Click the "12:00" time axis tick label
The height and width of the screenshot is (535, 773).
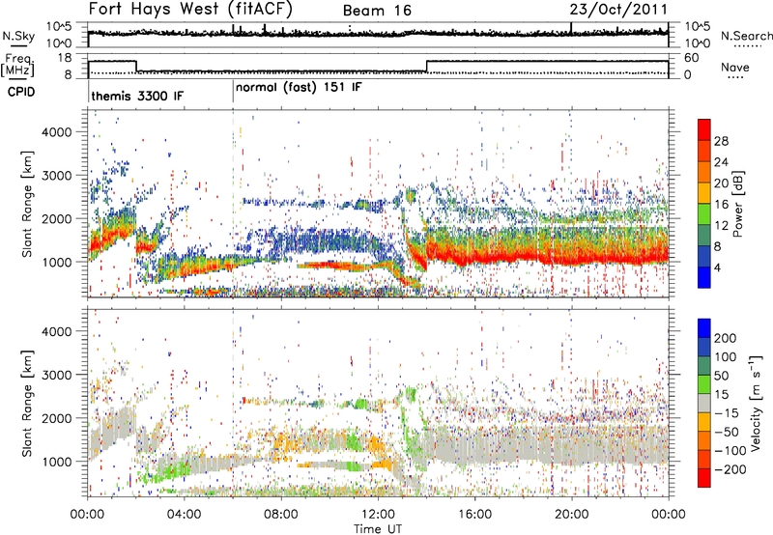click(378, 515)
